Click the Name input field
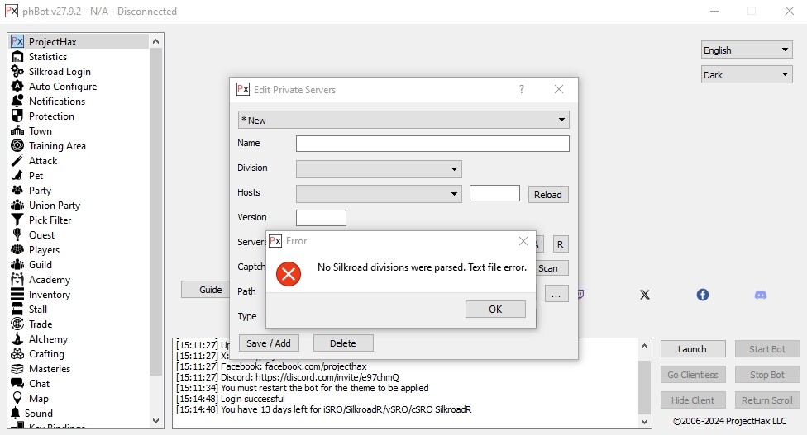The height and width of the screenshot is (435, 807). pyautogui.click(x=432, y=144)
